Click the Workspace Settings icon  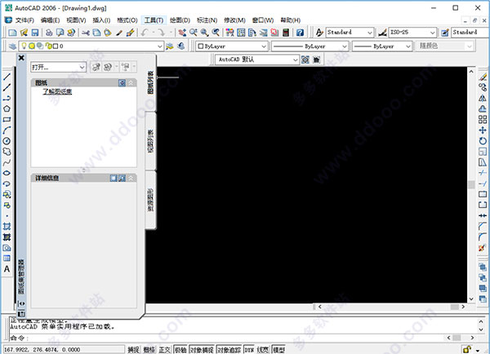[x=305, y=60]
